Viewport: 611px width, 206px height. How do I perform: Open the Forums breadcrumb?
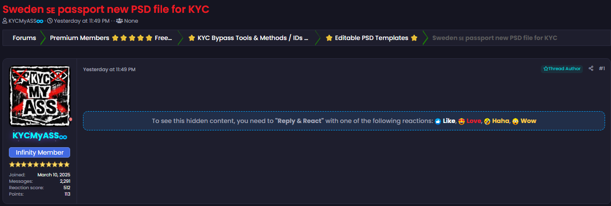point(24,38)
